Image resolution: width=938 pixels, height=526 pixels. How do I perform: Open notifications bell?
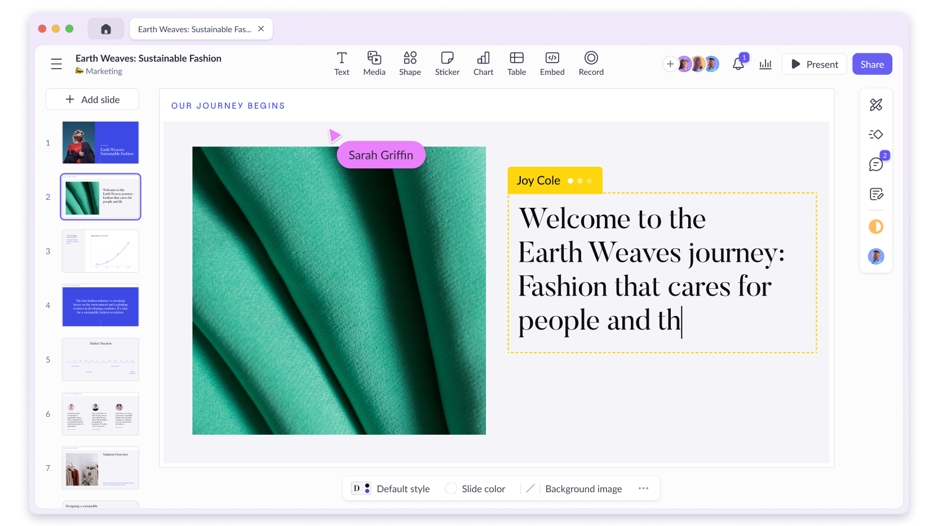[x=738, y=64]
